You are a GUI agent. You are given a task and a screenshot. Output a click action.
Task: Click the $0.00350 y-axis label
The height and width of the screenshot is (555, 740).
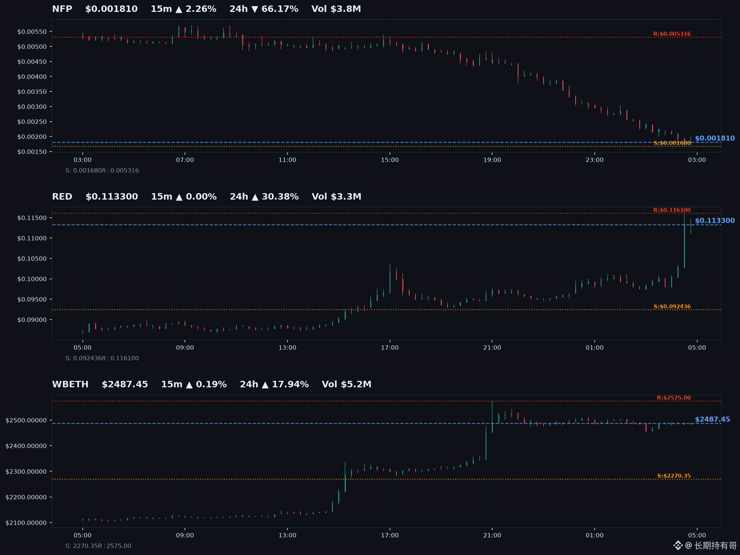(x=32, y=92)
